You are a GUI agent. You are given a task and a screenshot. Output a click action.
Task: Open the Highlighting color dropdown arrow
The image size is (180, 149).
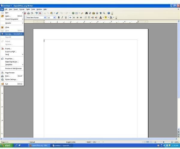(108, 18)
